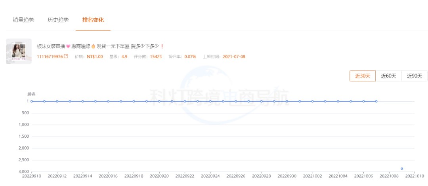The height and width of the screenshot is (186, 428).
Task: Click the product title 板妹女装直播
Action: [x=100, y=46]
